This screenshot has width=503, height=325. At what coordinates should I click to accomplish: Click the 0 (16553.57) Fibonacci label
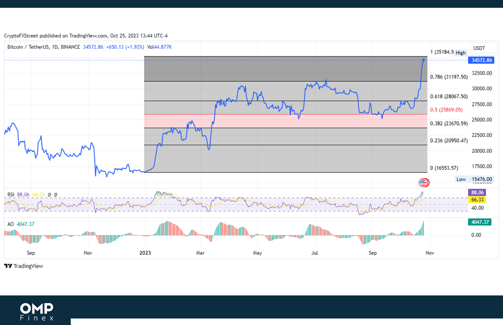[x=444, y=168]
